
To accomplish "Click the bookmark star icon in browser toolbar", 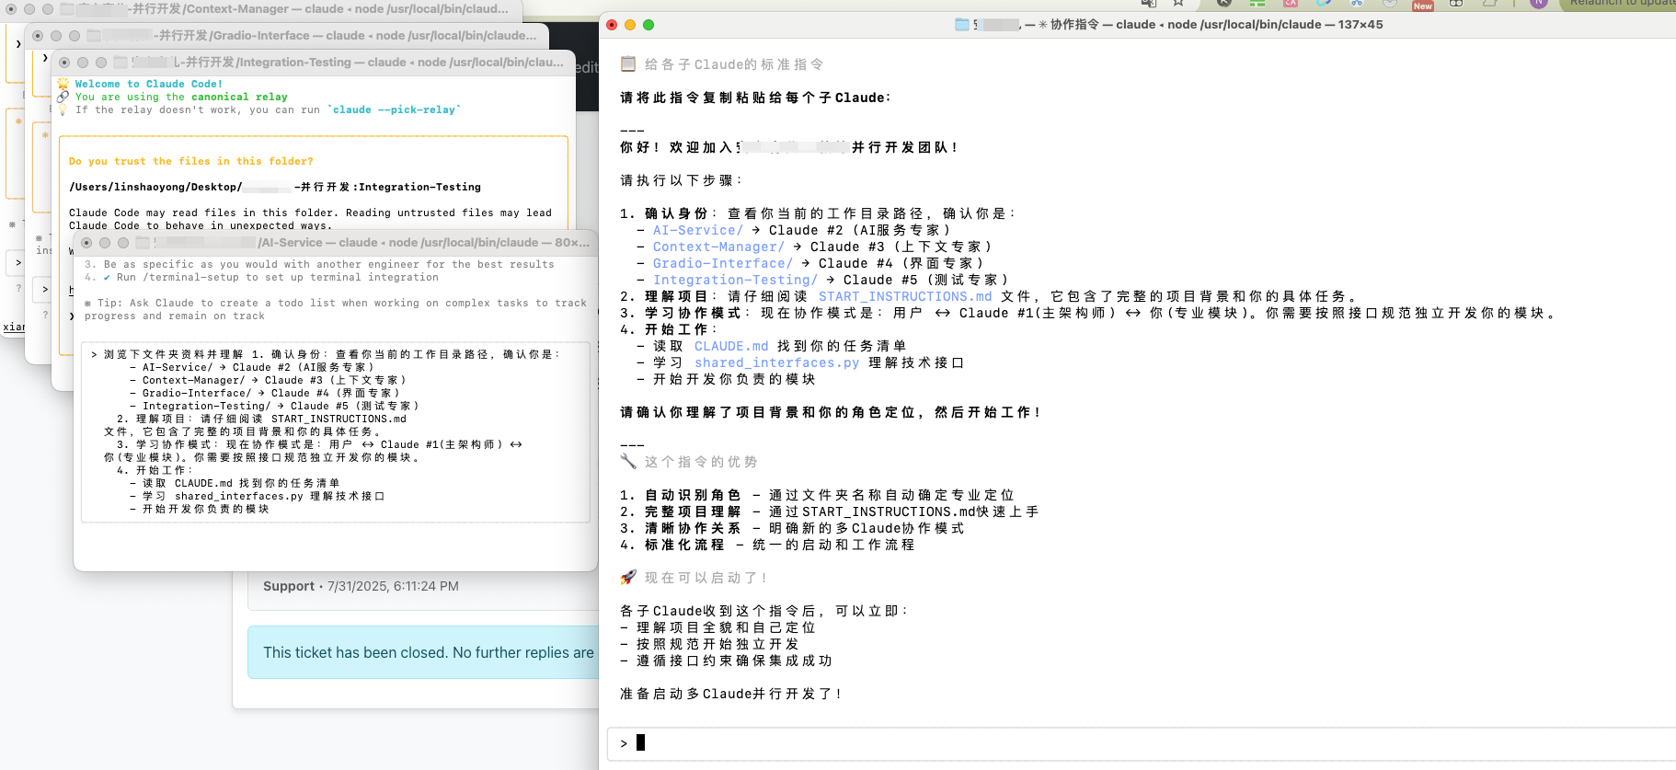I will point(1177,3).
